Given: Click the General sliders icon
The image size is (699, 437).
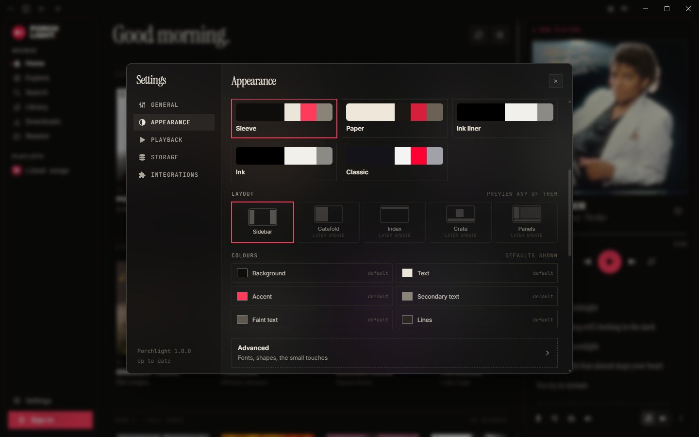Looking at the screenshot, I should coord(142,105).
